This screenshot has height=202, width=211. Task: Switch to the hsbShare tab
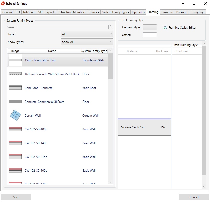point(29,12)
